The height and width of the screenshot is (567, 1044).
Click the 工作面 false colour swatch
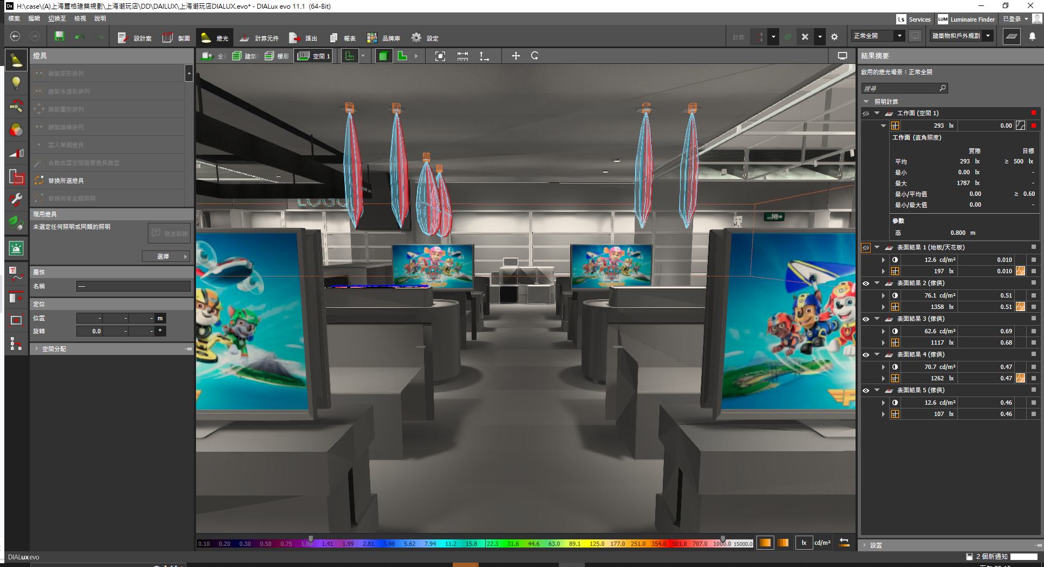coord(1020,125)
